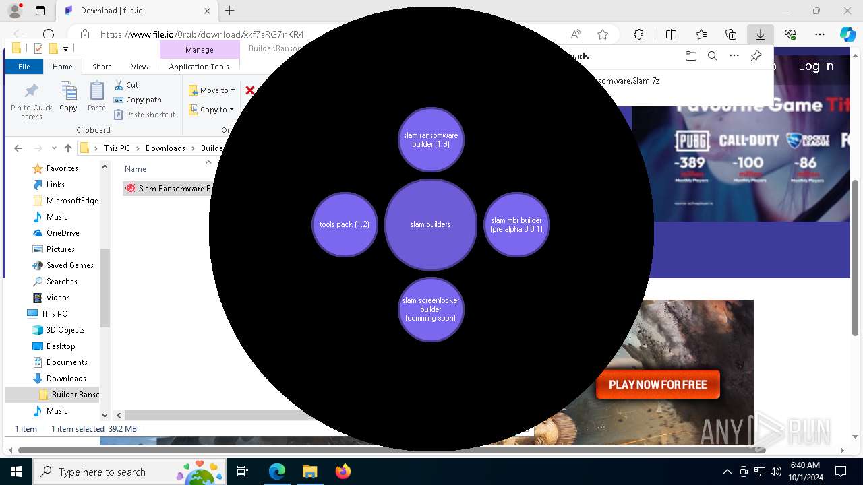The width and height of the screenshot is (863, 485).
Task: Click Firefox icon in taskbar
Action: pyautogui.click(x=343, y=472)
